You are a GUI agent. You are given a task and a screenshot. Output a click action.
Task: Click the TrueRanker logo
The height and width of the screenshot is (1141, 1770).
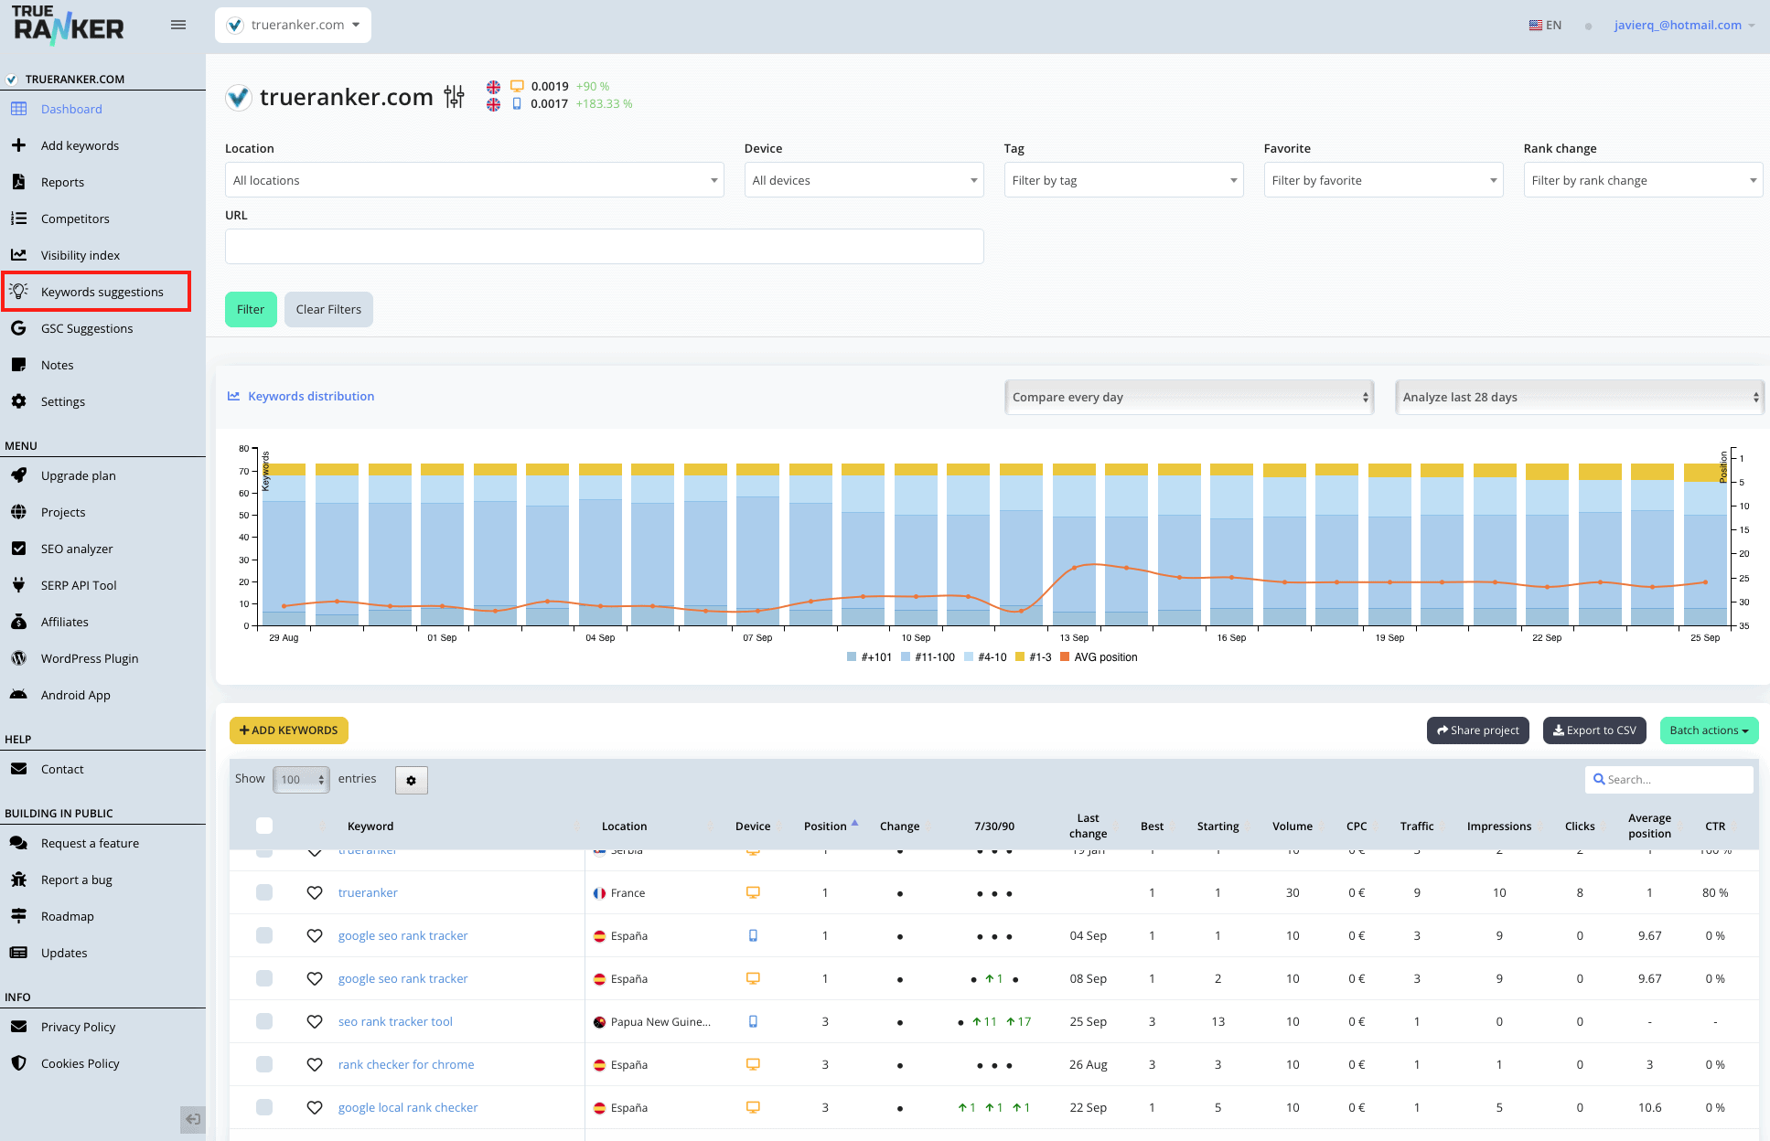point(69,25)
